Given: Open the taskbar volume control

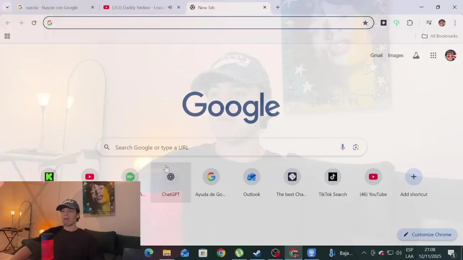Looking at the screenshot, I should click(x=399, y=253).
